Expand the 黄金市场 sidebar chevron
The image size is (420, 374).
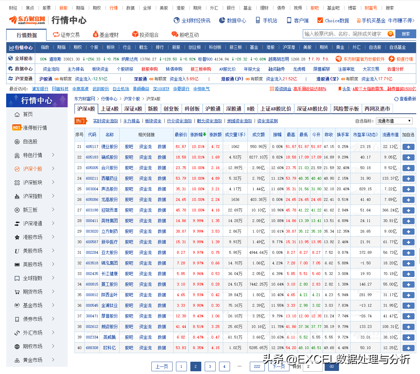(53, 360)
